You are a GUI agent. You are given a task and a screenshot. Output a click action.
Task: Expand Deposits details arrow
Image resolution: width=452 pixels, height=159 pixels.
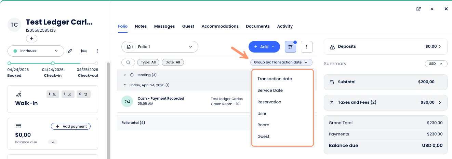[440, 46]
